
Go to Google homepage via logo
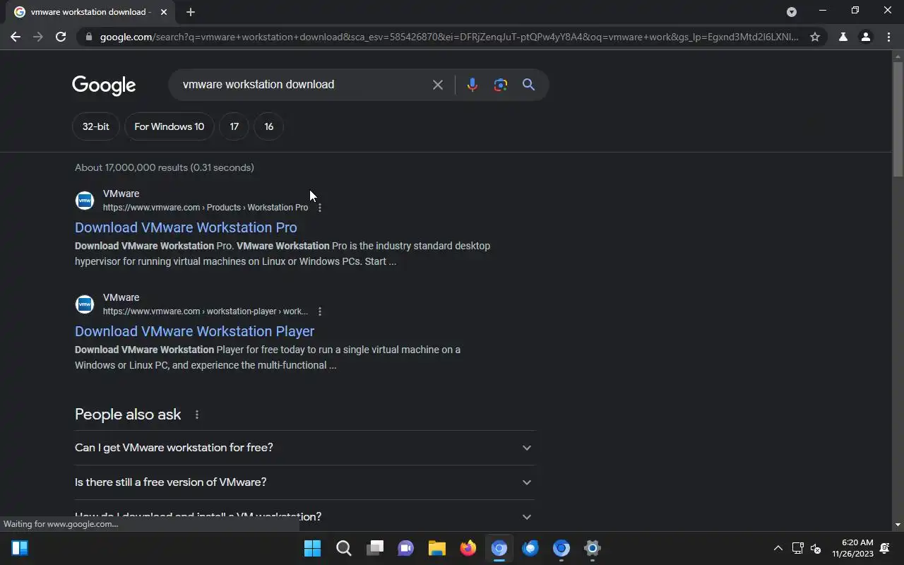click(x=104, y=85)
